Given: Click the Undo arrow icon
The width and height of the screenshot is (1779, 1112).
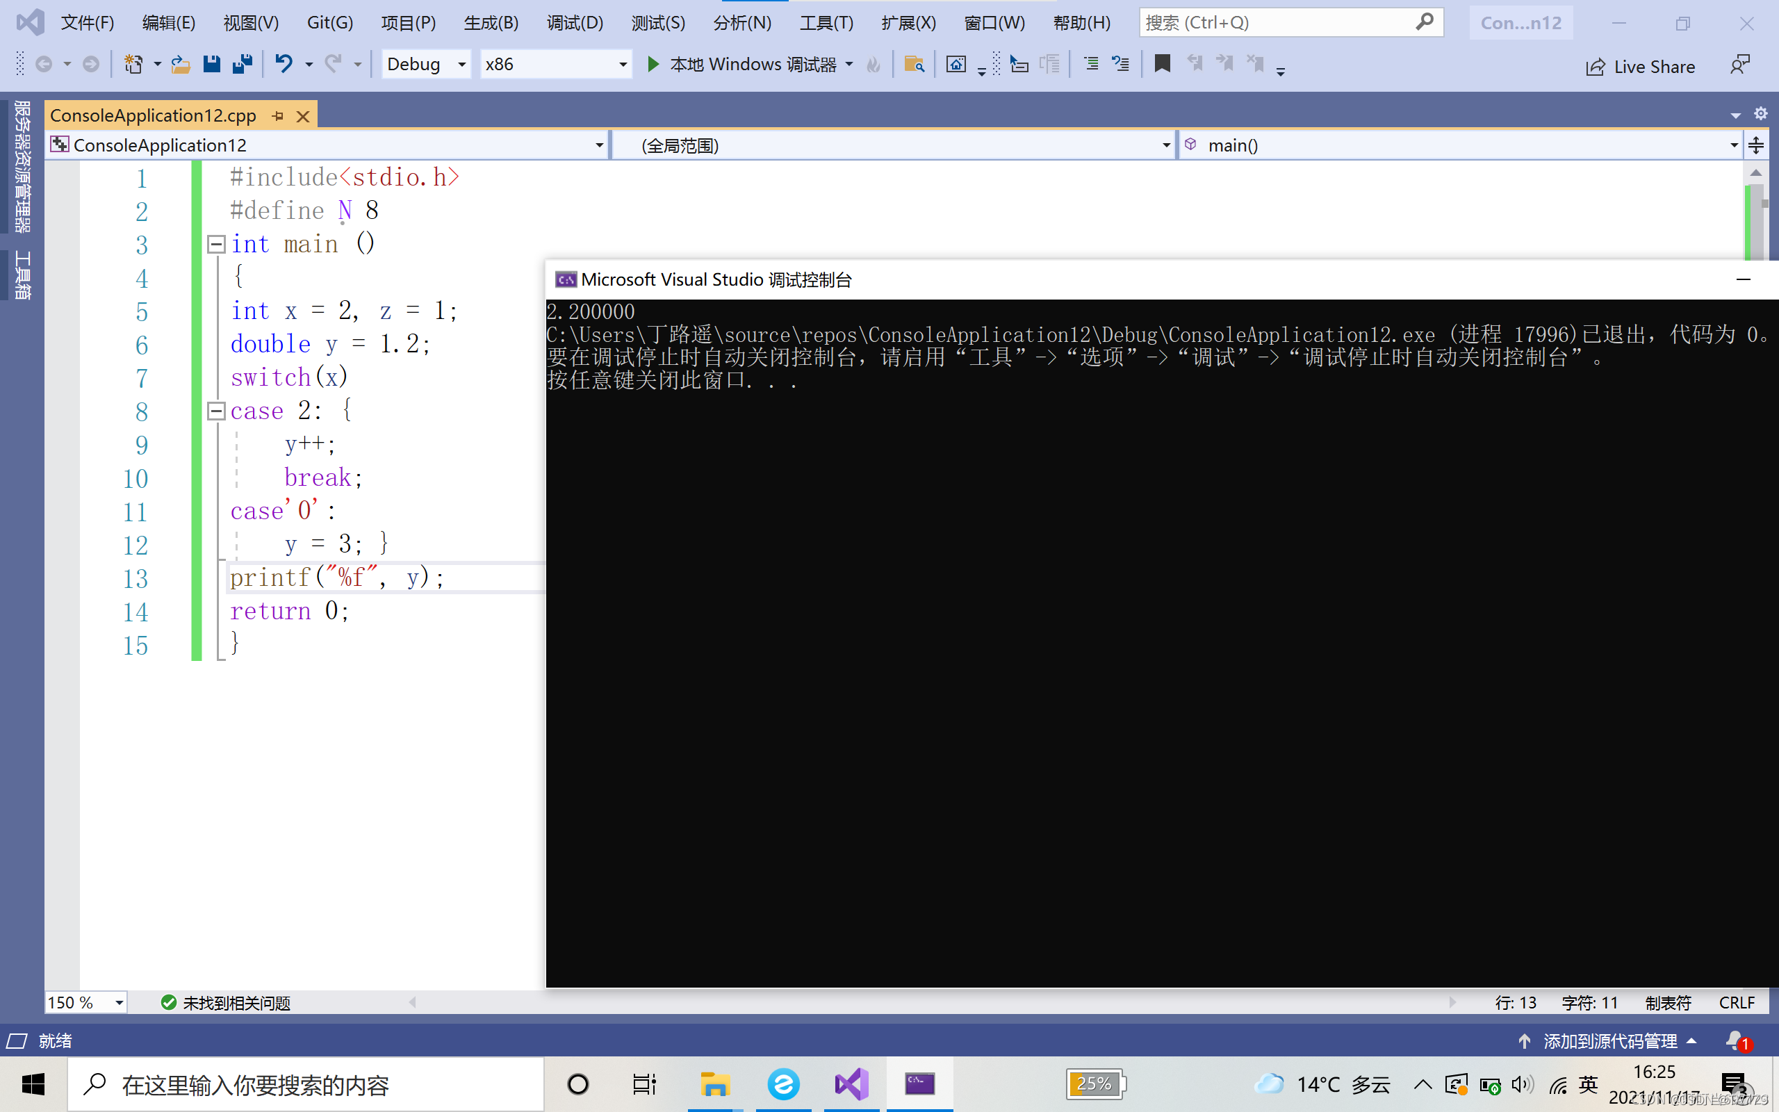Looking at the screenshot, I should click(x=284, y=65).
